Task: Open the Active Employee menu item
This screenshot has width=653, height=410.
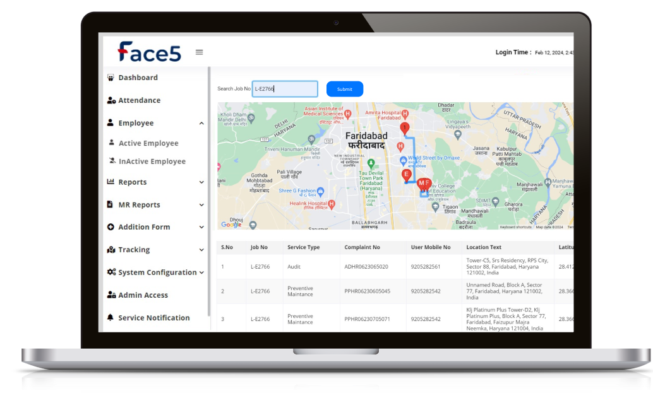Action: [x=148, y=143]
